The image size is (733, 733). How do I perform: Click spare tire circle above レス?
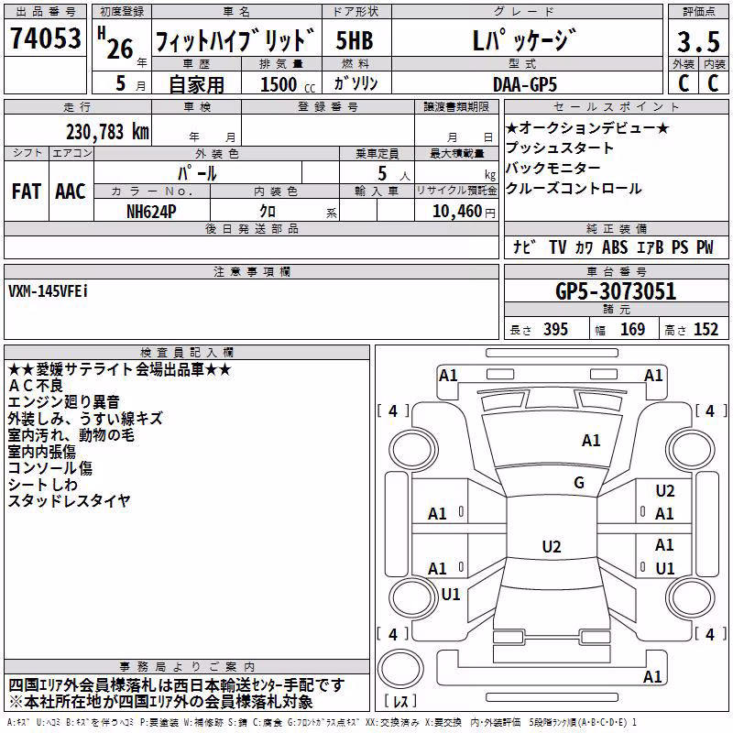(x=400, y=670)
